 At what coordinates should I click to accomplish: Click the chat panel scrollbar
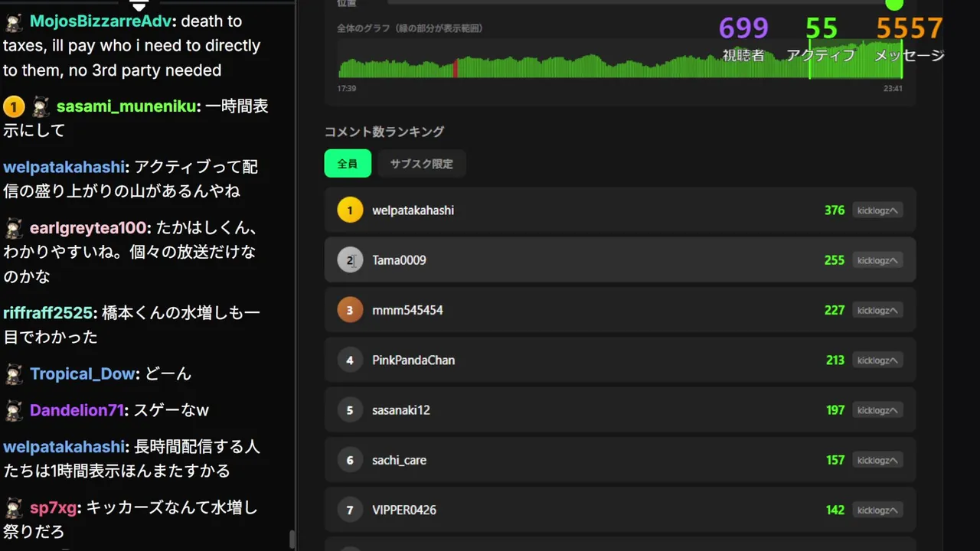(292, 539)
